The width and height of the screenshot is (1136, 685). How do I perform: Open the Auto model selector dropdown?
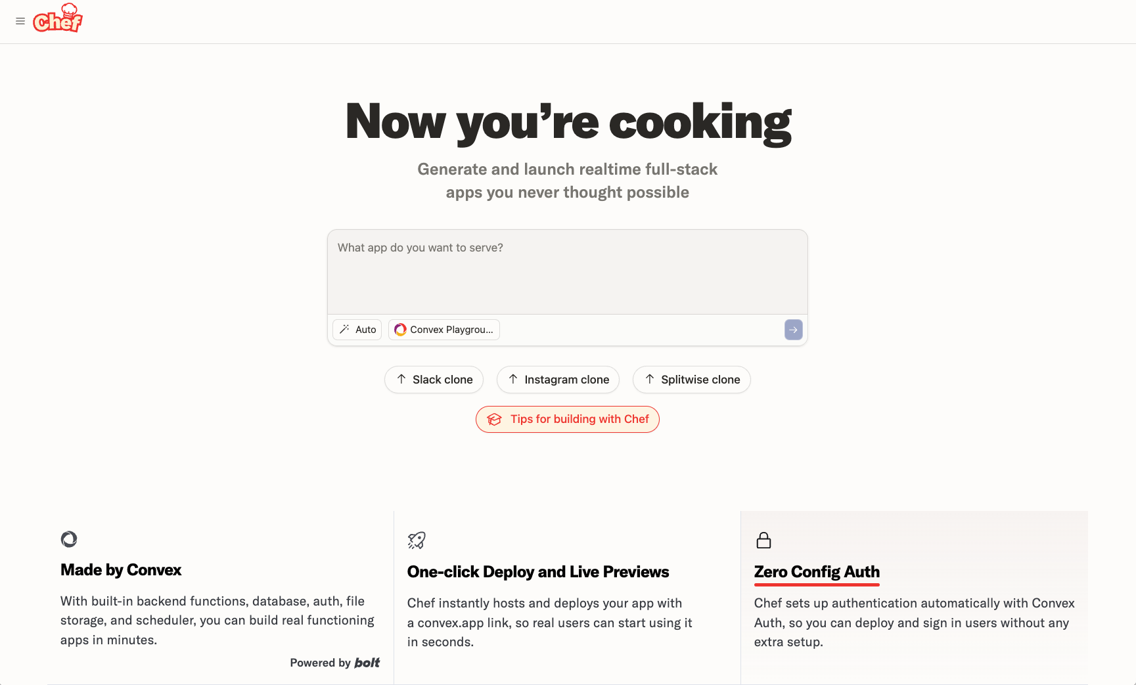click(x=357, y=330)
